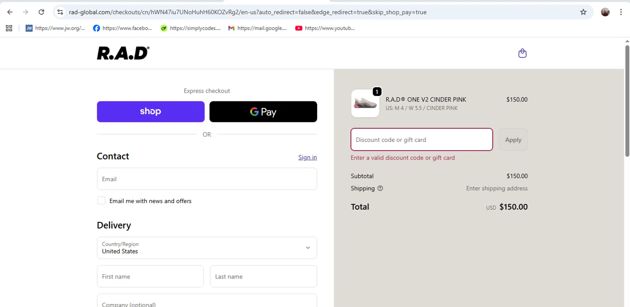
Task: Click the Sign in link
Action: pos(307,157)
